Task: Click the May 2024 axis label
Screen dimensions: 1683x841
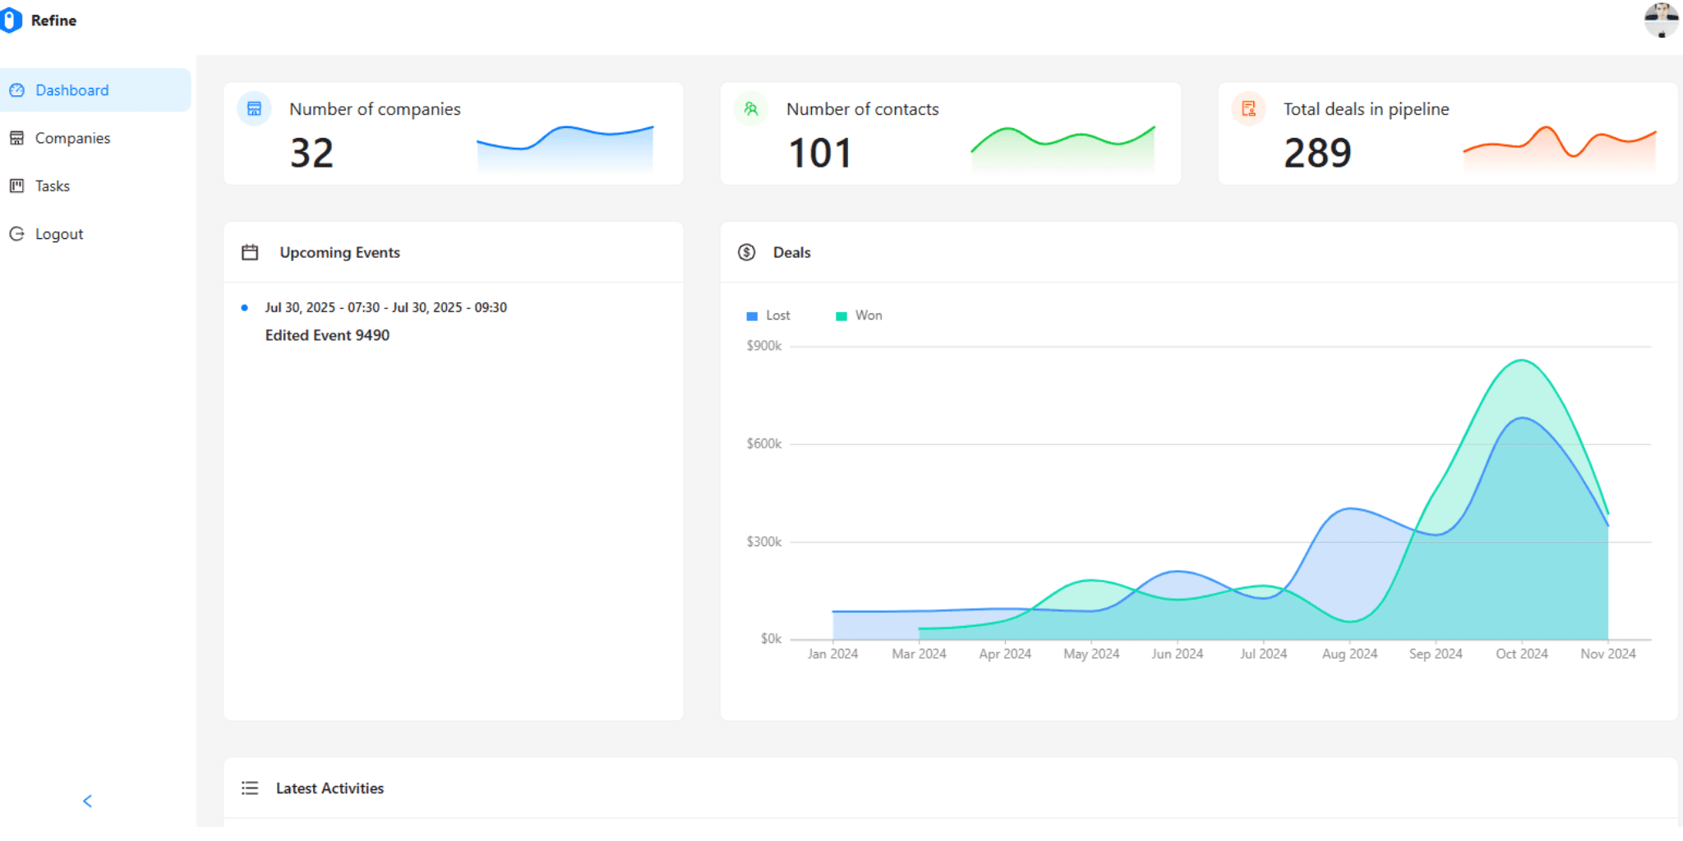Action: pos(1091,654)
